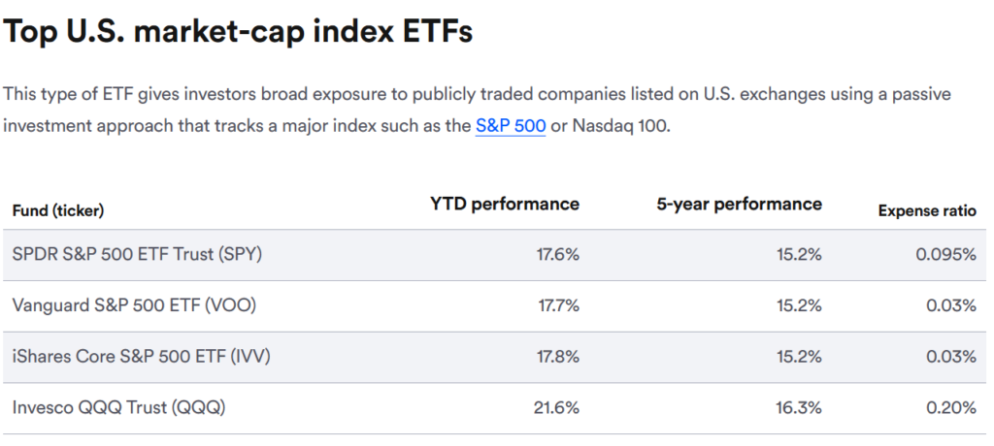Click the 0.095% expense ratio for SPY
Screen dimensions: 994x446
[945, 255]
